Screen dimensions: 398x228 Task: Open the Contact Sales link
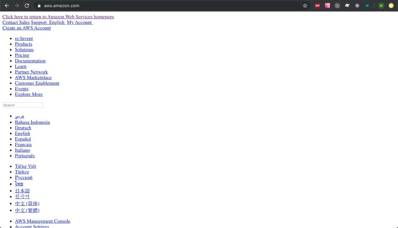point(16,22)
